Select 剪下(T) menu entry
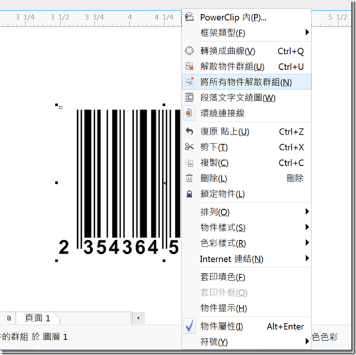356x355 pixels. tap(246, 147)
